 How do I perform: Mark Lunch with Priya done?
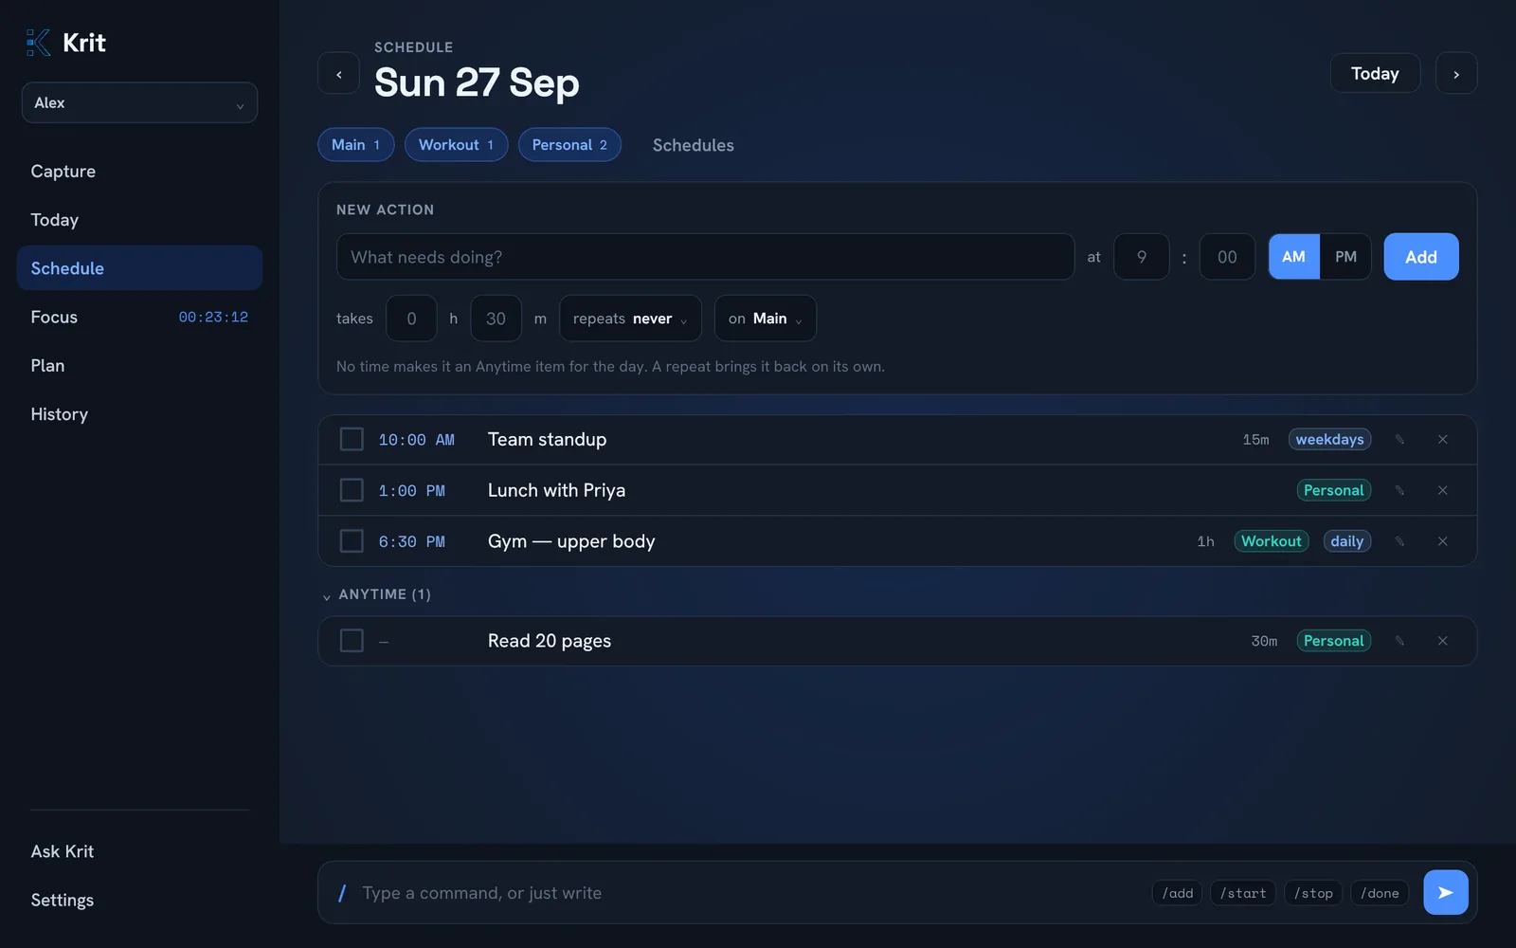point(352,491)
